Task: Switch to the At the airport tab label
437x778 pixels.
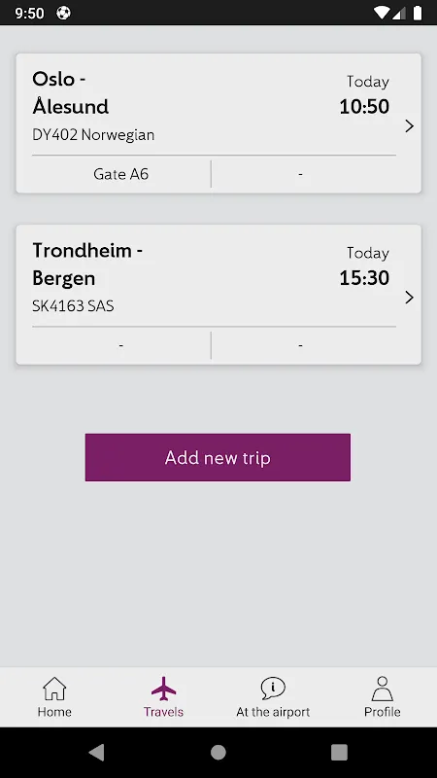Action: click(273, 712)
